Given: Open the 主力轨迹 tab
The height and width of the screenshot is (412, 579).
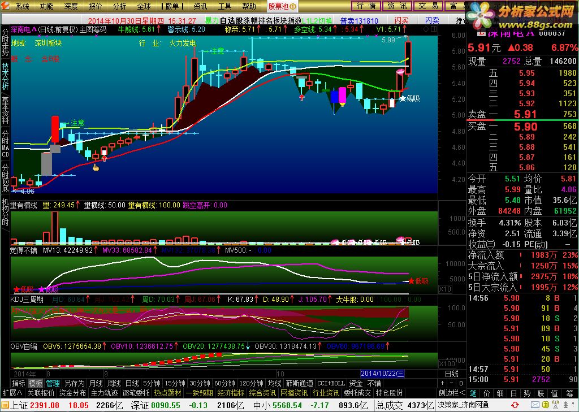Looking at the screenshot, I should click(x=105, y=393).
